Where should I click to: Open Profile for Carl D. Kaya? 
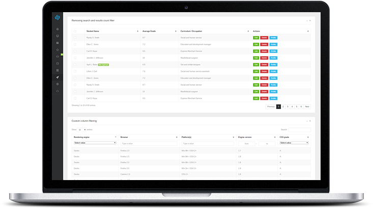click(273, 51)
